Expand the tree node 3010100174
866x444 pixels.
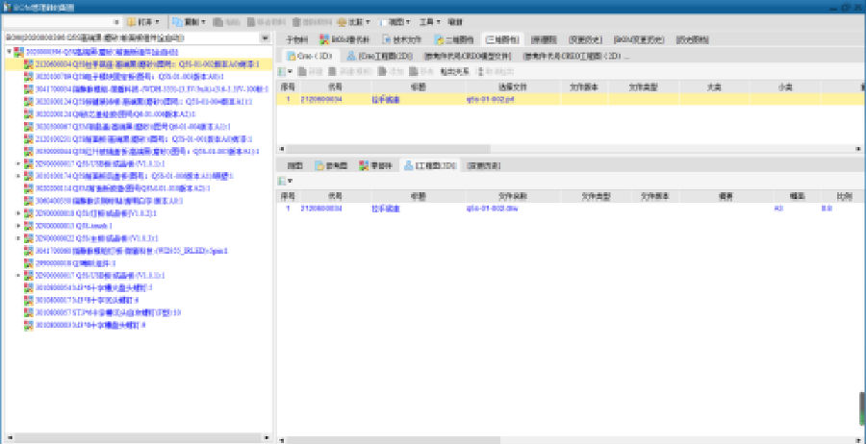point(18,176)
